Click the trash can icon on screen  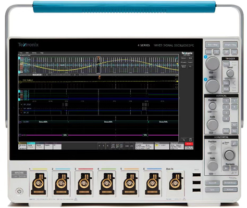pyautogui.click(x=190, y=140)
